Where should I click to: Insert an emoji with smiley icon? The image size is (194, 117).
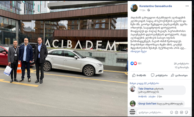172,112
